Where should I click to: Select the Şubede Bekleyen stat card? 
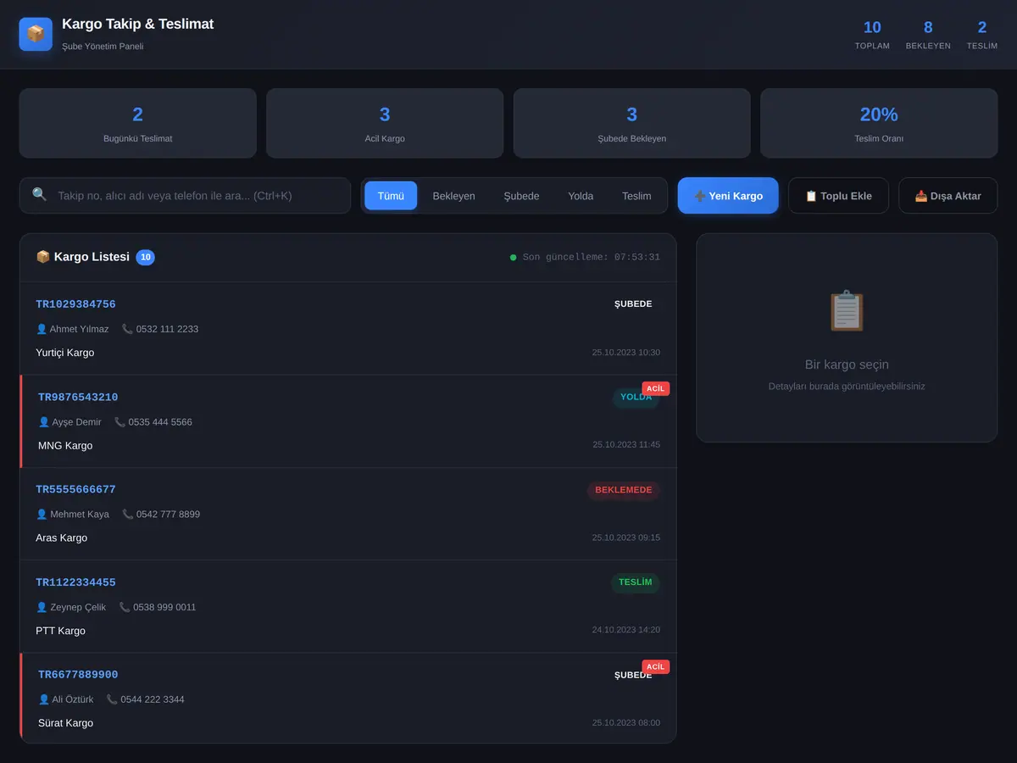tap(632, 123)
